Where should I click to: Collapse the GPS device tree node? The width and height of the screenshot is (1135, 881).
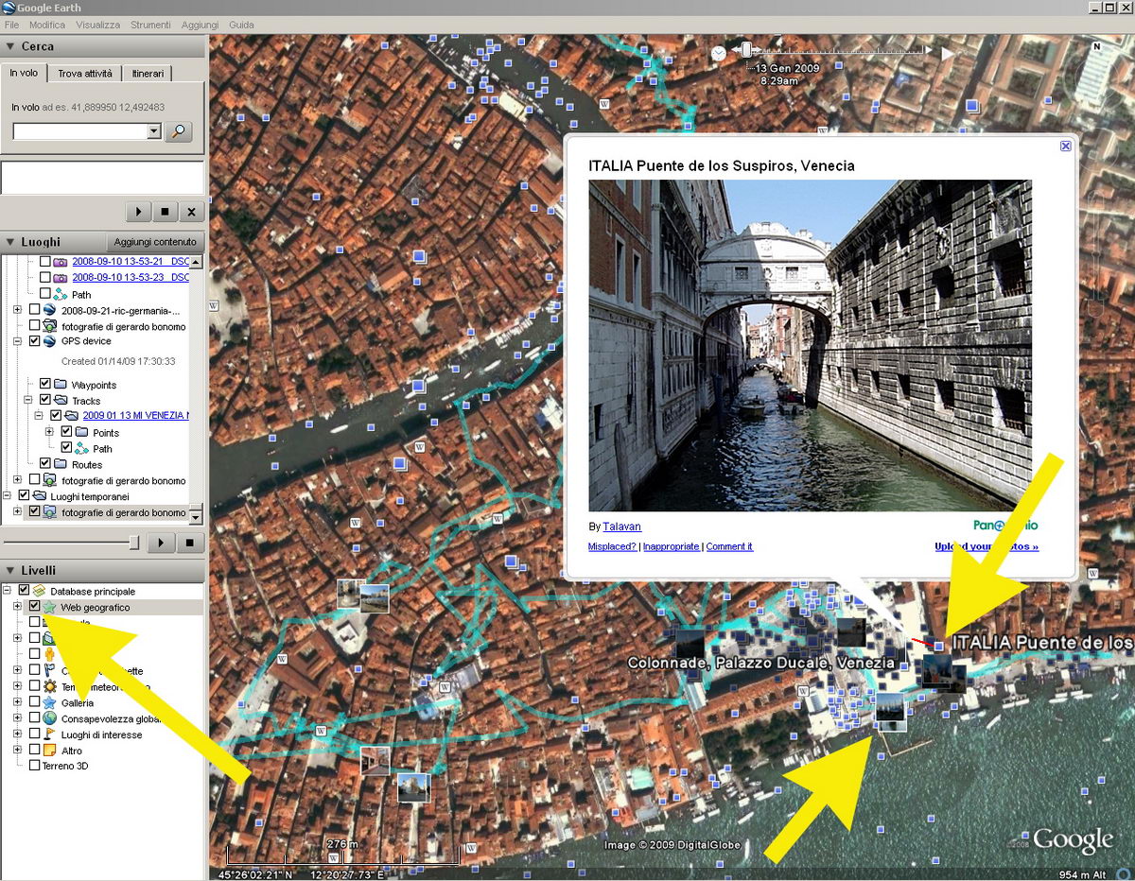(x=18, y=341)
